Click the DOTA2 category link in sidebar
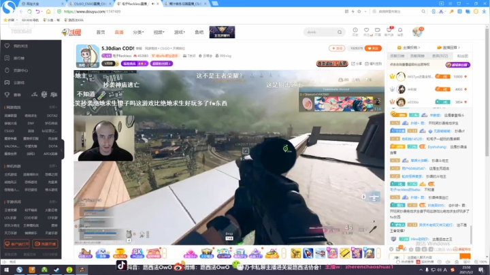 [52, 116]
